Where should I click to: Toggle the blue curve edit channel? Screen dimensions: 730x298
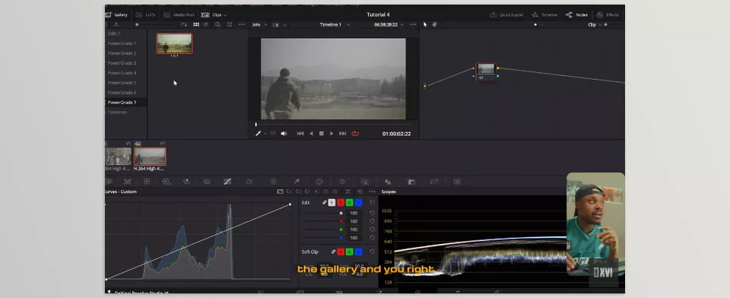point(358,202)
